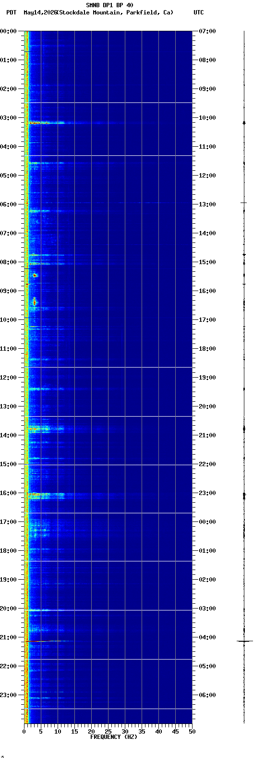The width and height of the screenshot is (265, 762).
Task: Click frequency axis tick label "30"
Action: (x=125, y=732)
